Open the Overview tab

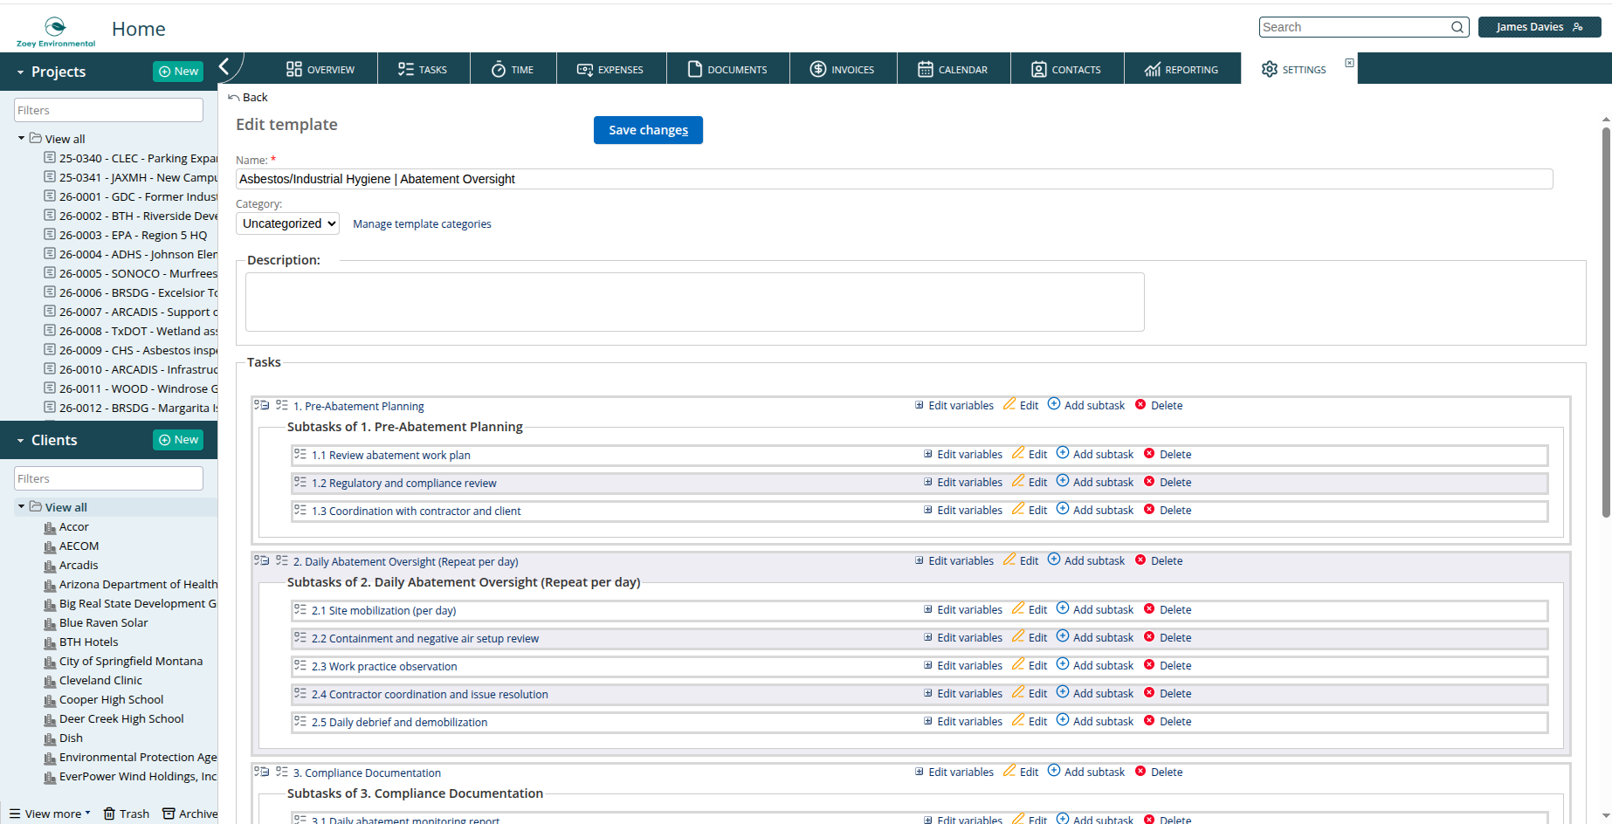point(320,69)
